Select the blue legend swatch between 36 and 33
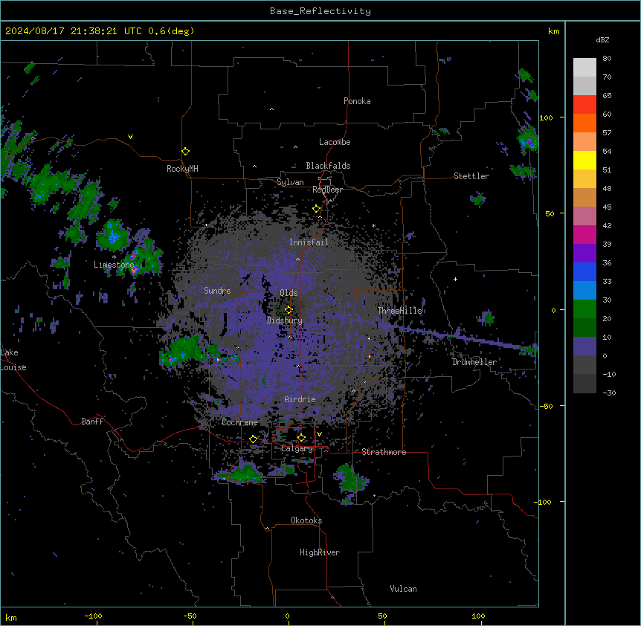The width and height of the screenshot is (641, 626). pos(584,271)
